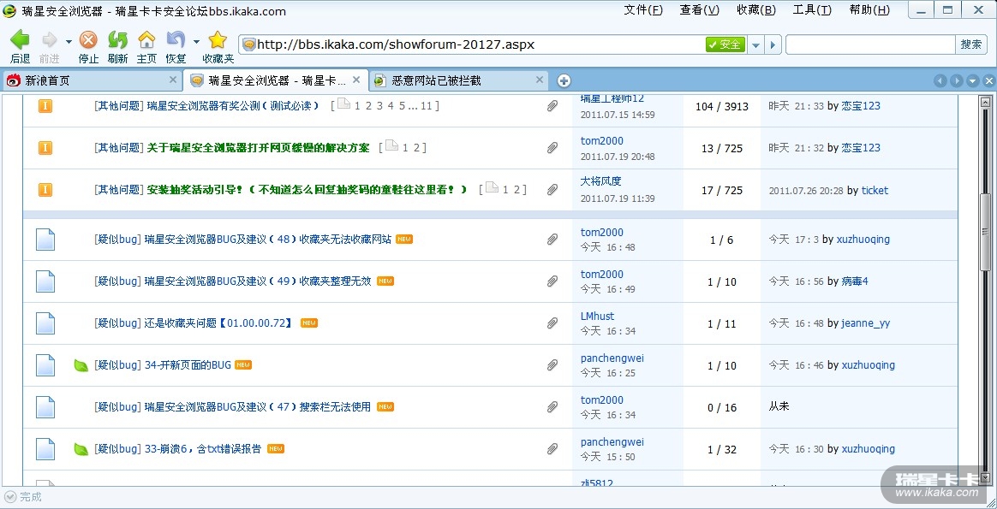Close the 新浪首页 tab

point(173,80)
